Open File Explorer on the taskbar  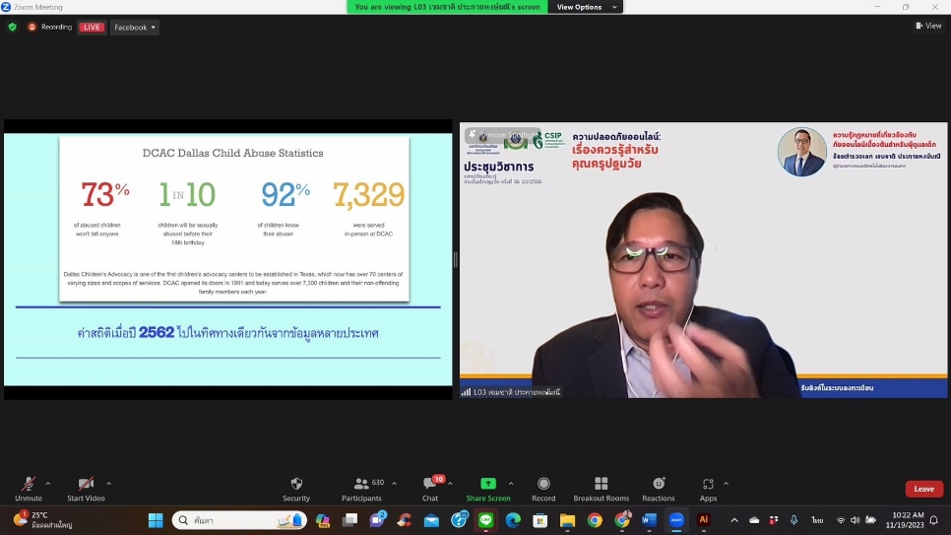coord(567,520)
